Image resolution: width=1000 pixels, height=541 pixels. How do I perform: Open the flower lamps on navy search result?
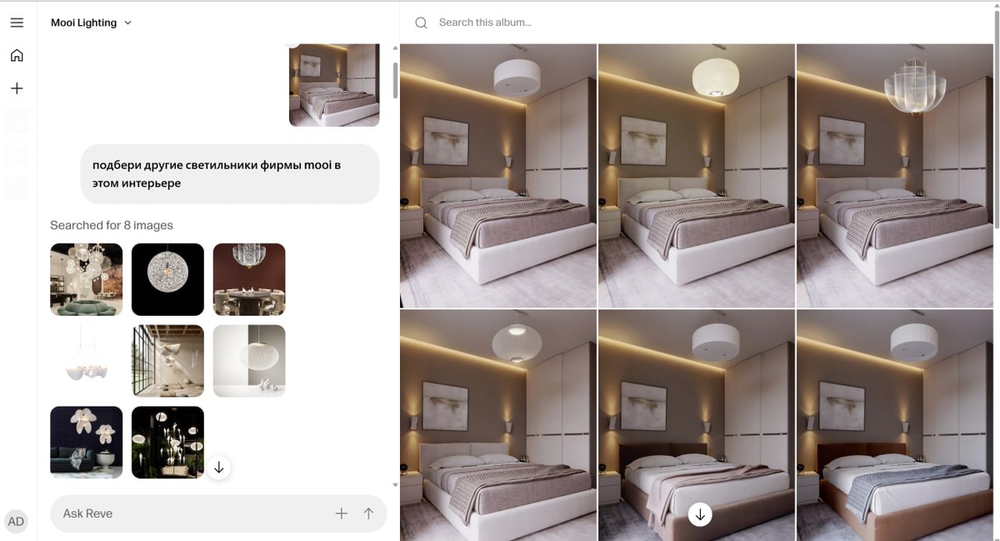point(87,443)
